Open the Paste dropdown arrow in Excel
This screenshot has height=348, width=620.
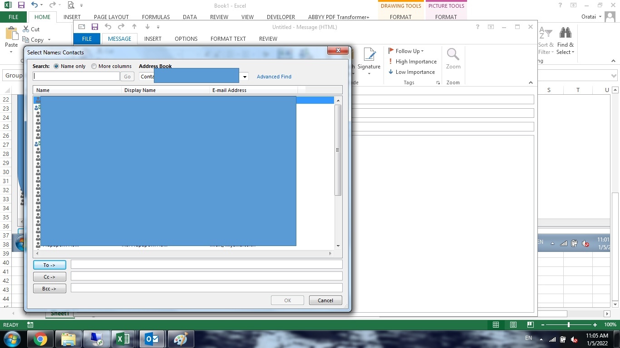point(11,52)
